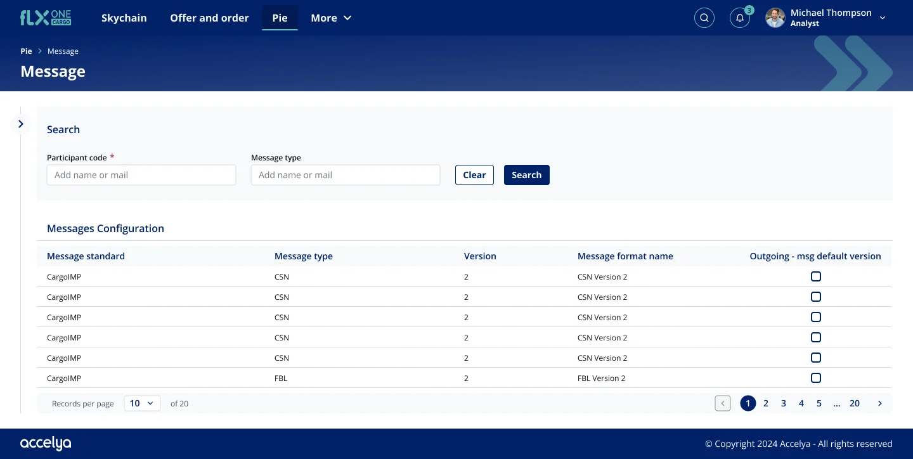This screenshot has width=913, height=459.
Task: Focus the Message type search field
Action: point(346,175)
